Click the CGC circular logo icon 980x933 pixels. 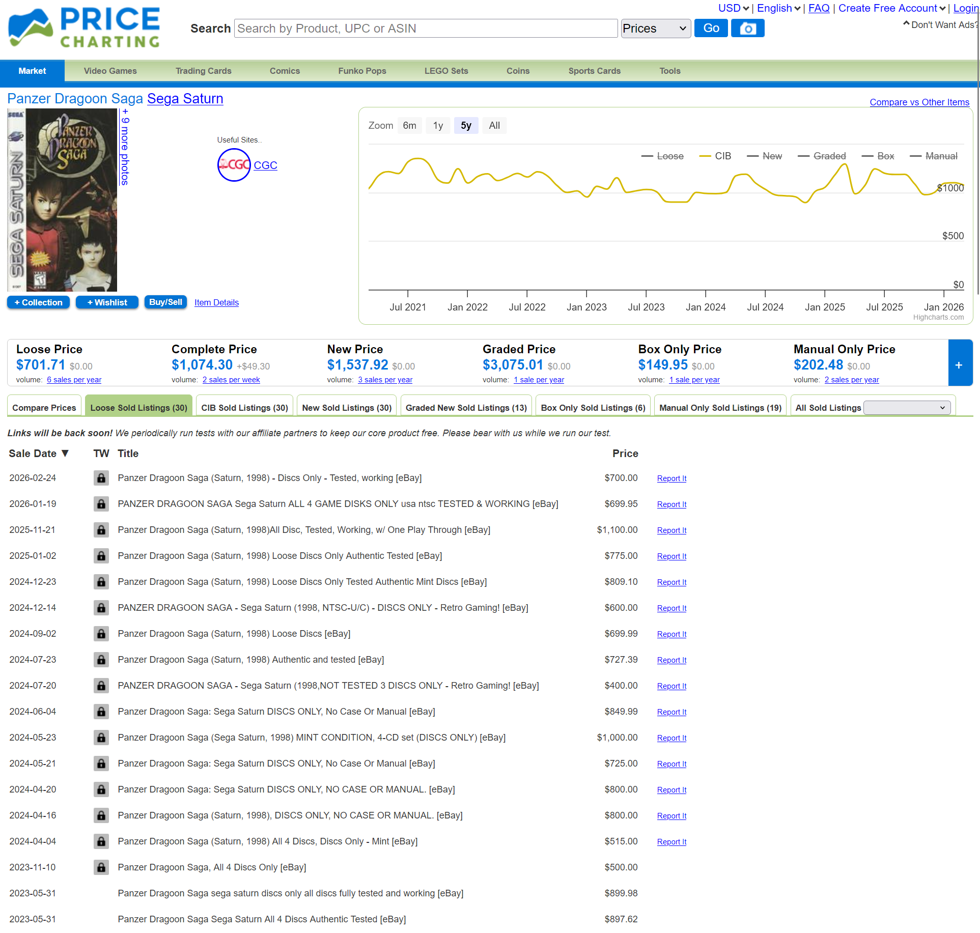point(234,165)
